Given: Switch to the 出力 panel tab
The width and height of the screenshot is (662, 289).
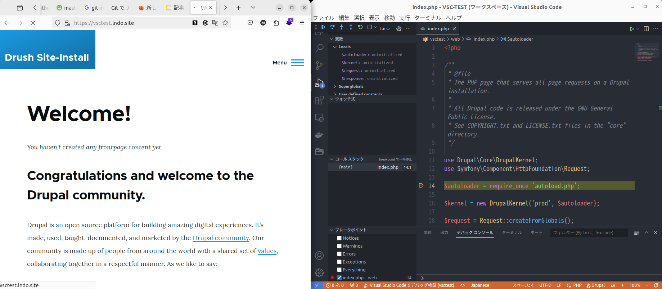Looking at the screenshot, I should click(444, 233).
